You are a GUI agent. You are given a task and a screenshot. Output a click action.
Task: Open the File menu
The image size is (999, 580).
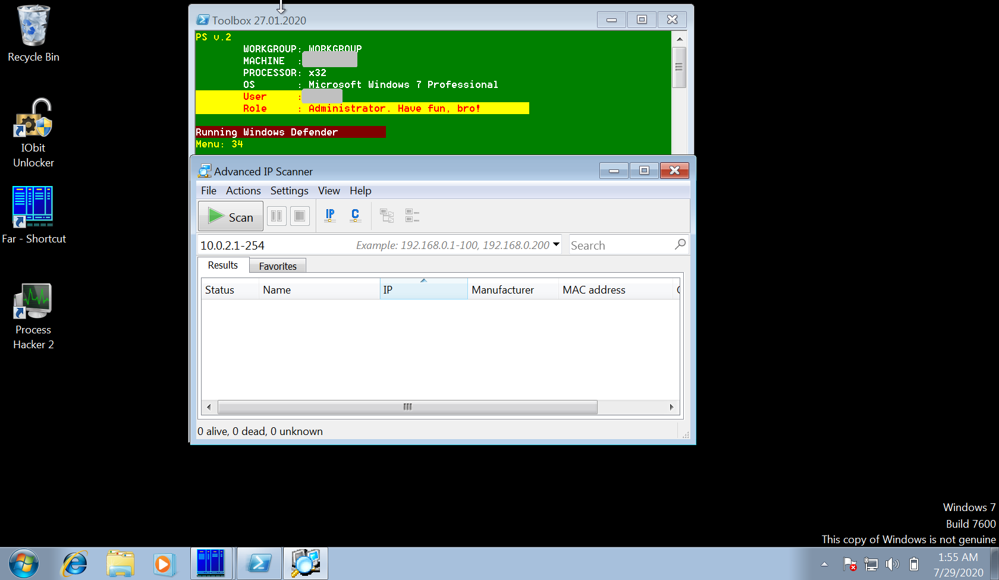click(x=209, y=191)
